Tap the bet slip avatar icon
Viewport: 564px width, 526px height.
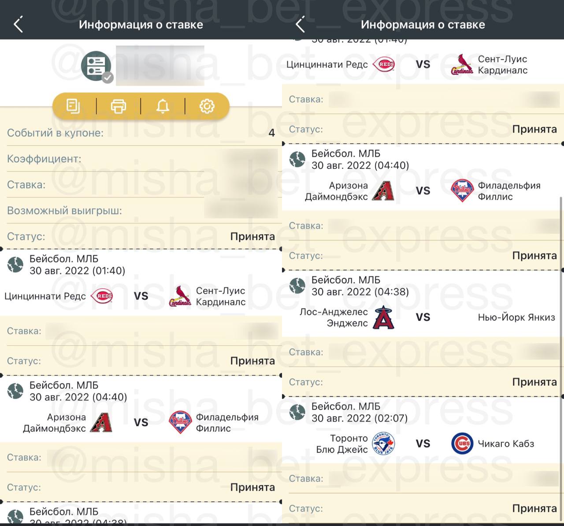point(96,66)
